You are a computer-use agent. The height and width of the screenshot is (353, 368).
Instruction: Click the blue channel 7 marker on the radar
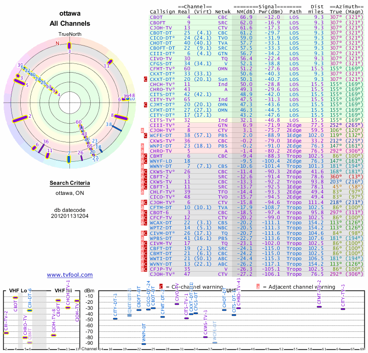point(69,159)
